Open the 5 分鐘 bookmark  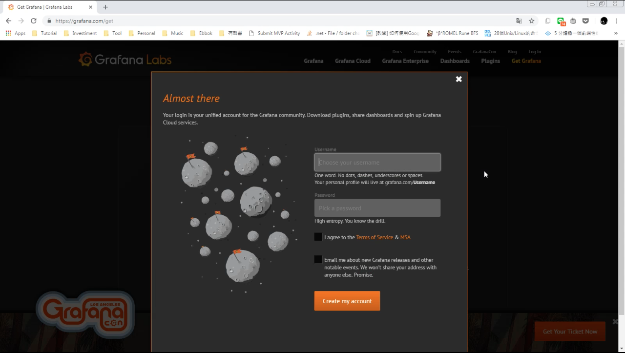(571, 33)
